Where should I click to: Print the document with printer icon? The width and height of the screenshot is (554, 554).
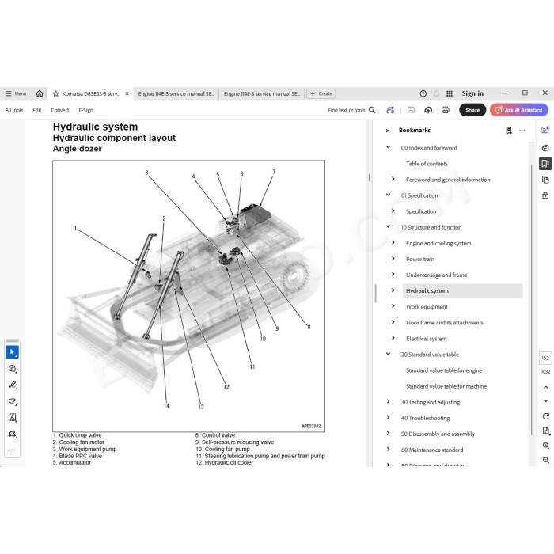(x=445, y=110)
